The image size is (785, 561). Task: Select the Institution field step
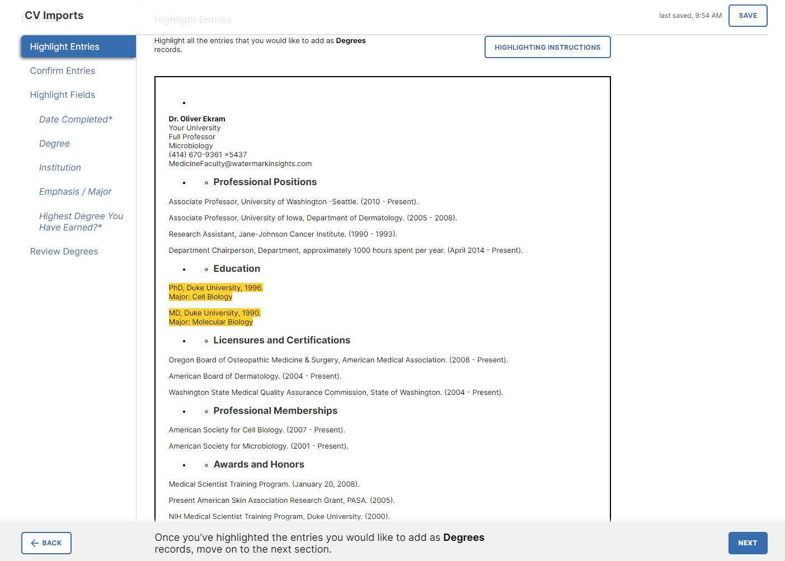tap(60, 167)
